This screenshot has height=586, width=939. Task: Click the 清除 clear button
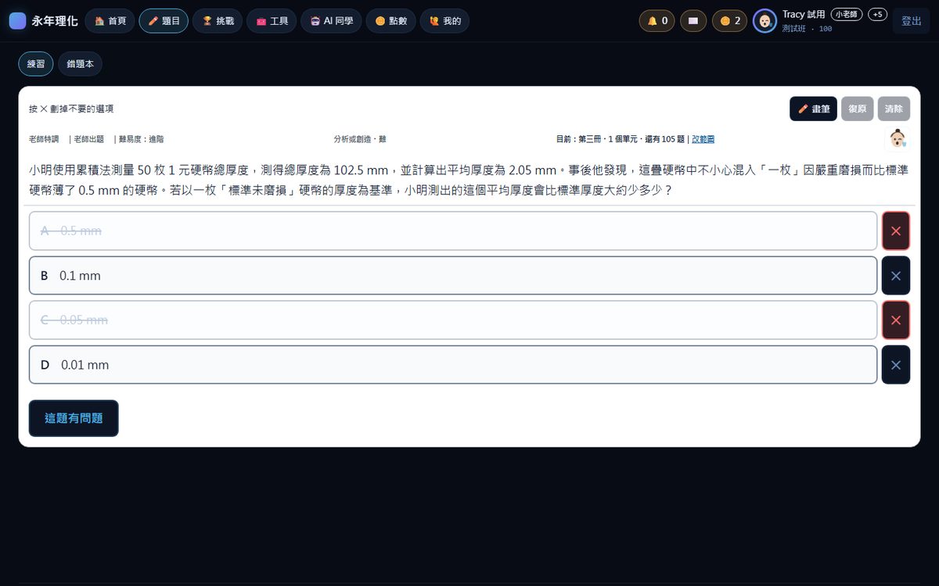pos(894,109)
